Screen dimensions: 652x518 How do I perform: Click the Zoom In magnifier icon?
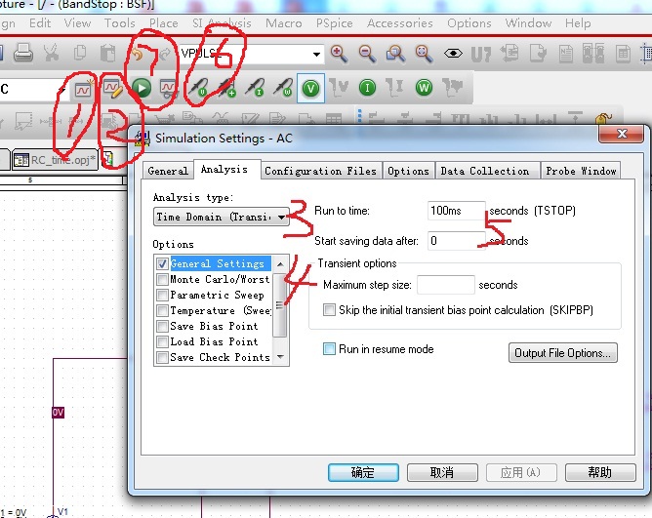pos(339,54)
